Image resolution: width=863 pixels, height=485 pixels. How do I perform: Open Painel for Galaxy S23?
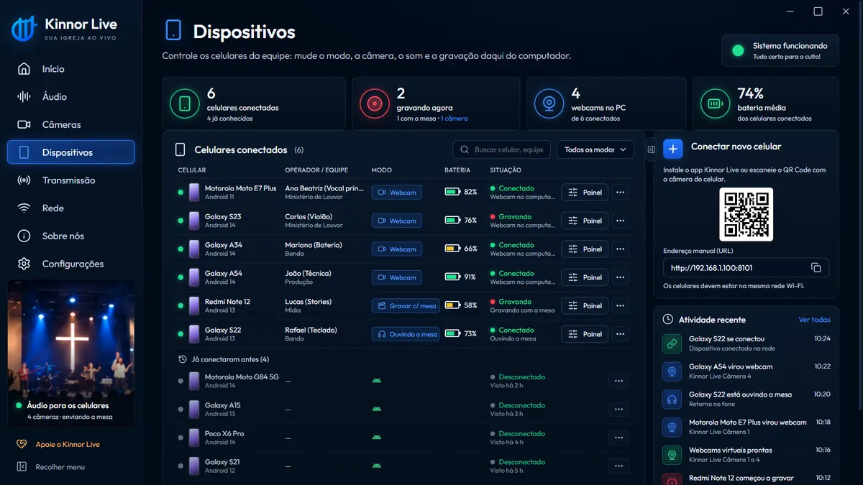(585, 221)
